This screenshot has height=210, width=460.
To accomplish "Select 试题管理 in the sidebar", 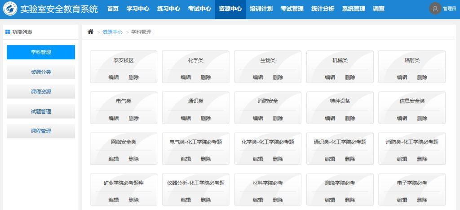I will pyautogui.click(x=41, y=112).
